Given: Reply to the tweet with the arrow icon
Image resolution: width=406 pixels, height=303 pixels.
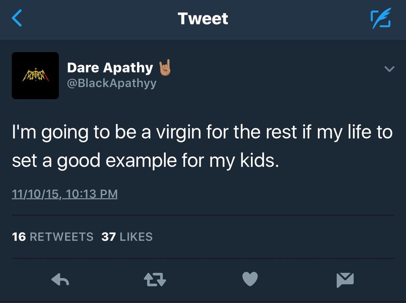Looking at the screenshot, I should (x=60, y=280).
